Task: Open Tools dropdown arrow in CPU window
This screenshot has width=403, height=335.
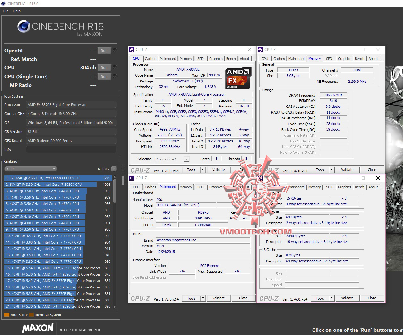Action: point(203,170)
